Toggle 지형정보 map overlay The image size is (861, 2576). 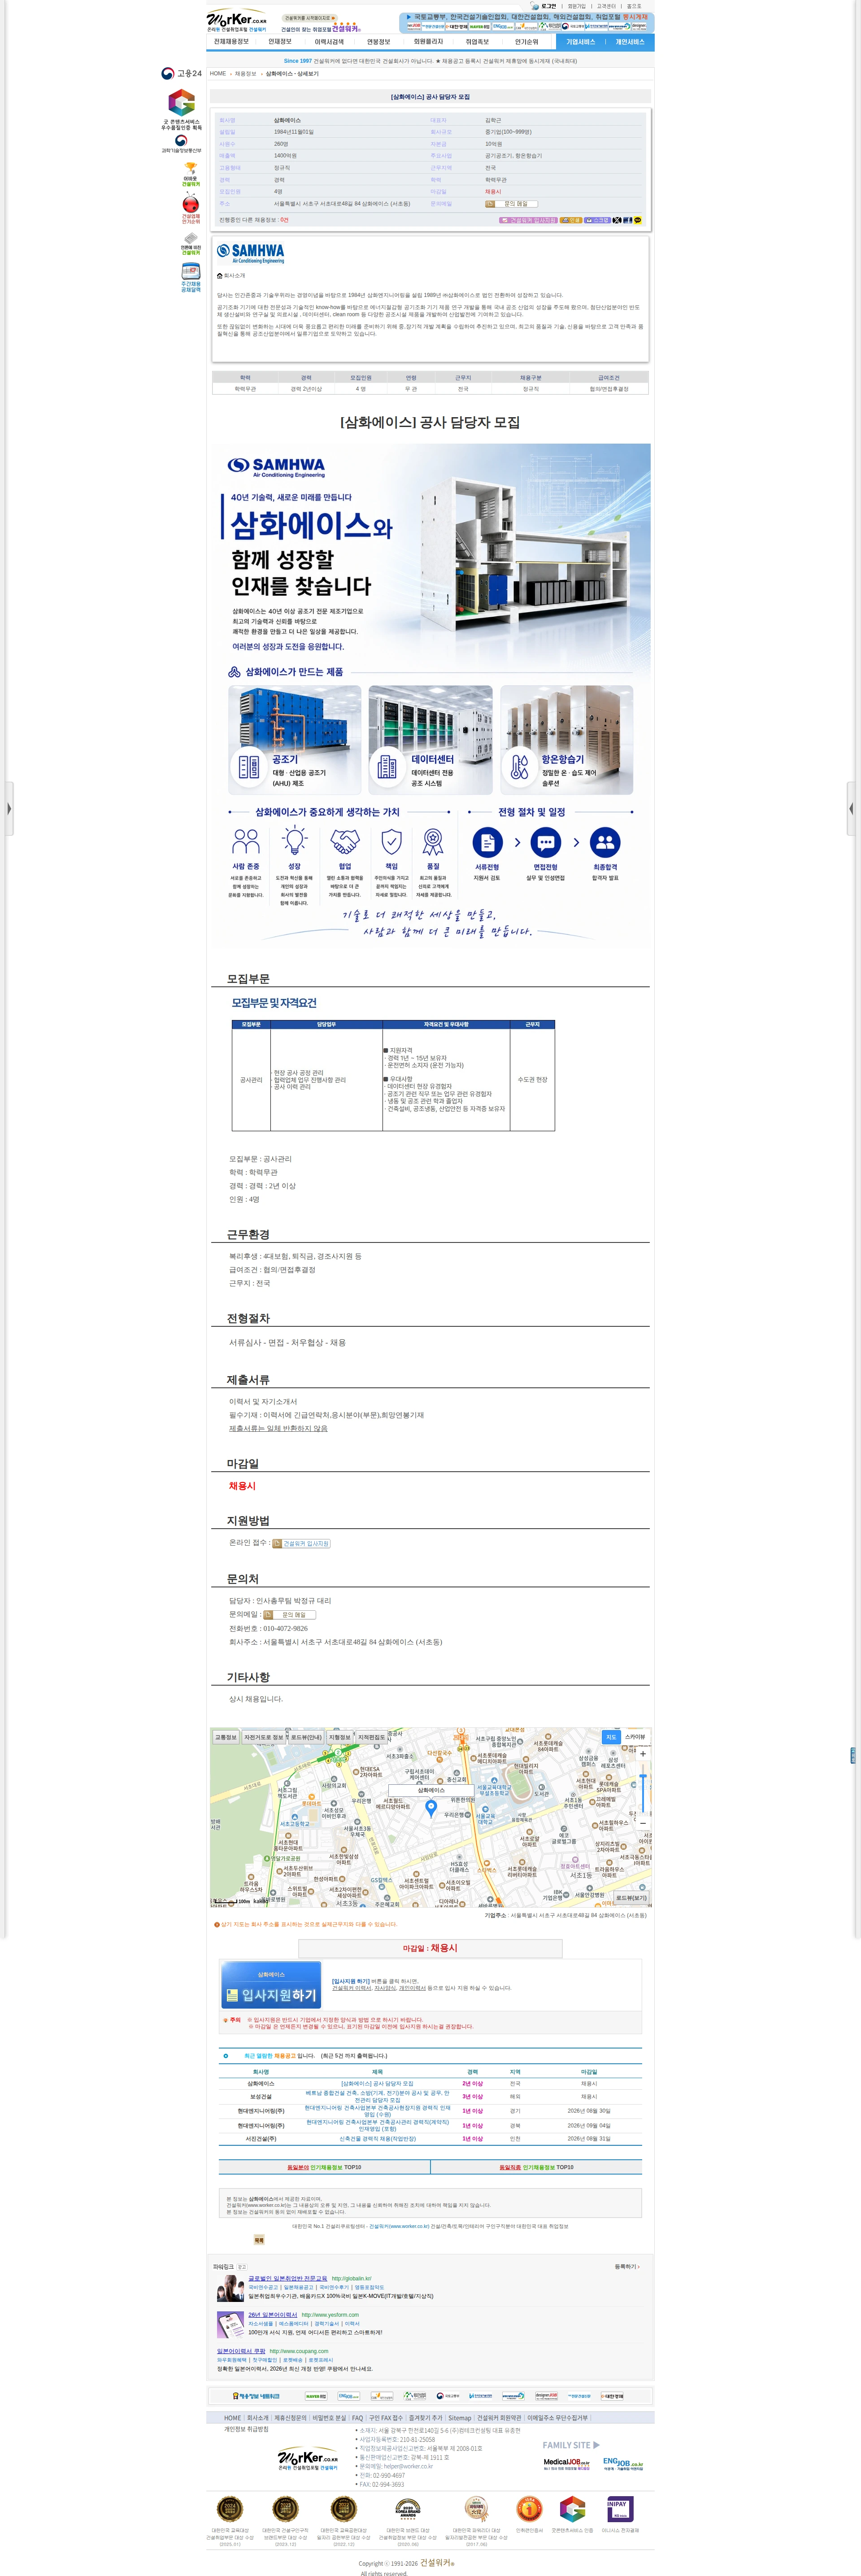click(340, 1737)
